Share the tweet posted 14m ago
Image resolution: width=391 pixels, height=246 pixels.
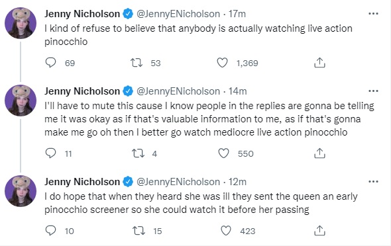(x=319, y=153)
